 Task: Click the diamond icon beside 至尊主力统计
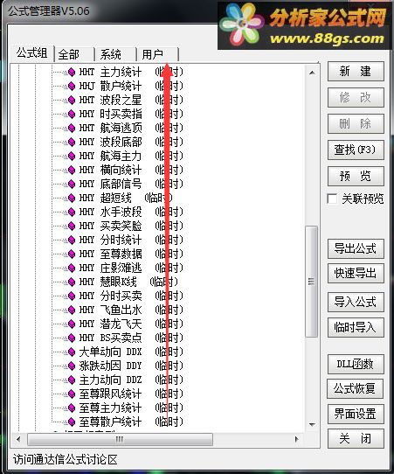point(72,408)
